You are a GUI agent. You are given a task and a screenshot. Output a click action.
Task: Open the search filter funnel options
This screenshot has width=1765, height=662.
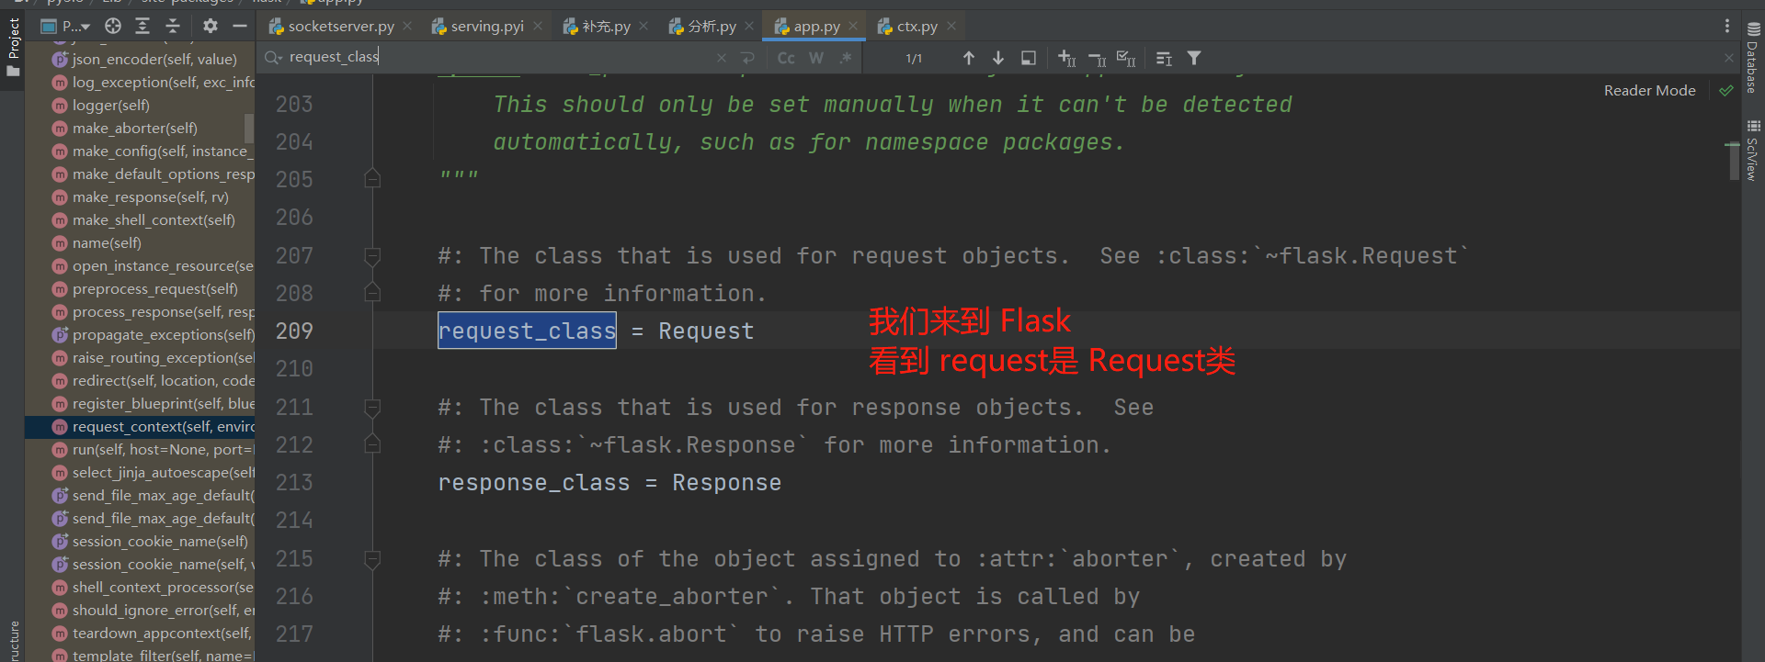pyautogui.click(x=1194, y=58)
